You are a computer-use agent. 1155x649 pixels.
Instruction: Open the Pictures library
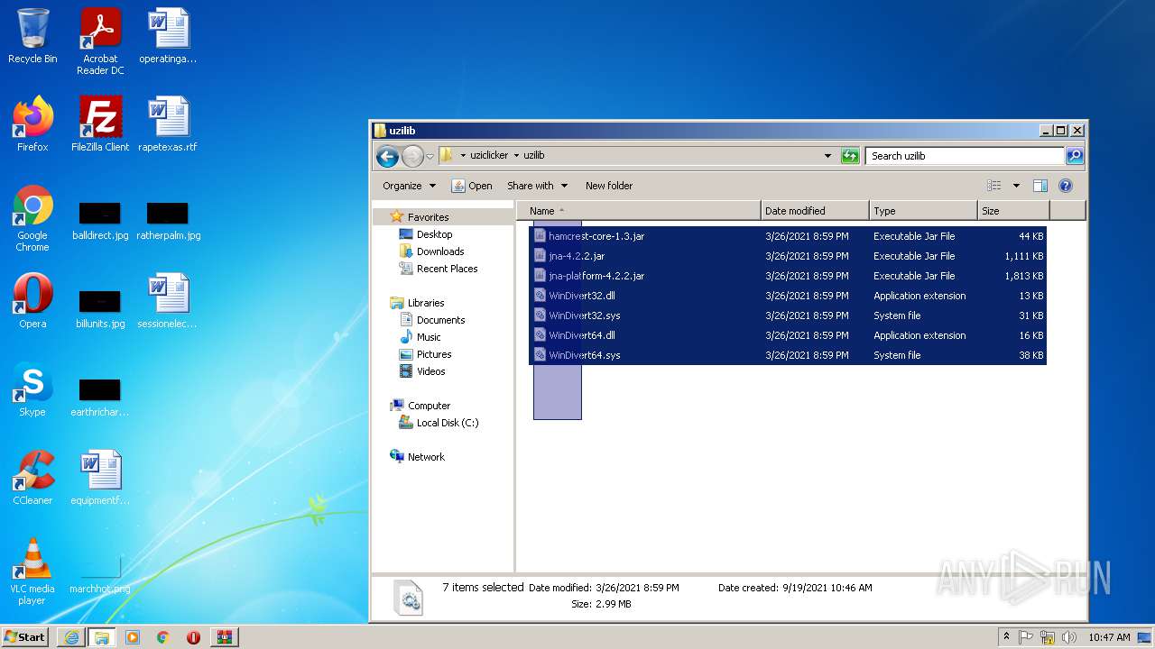point(433,354)
